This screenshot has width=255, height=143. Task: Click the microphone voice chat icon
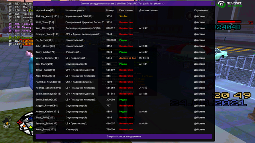(x=190, y=16)
